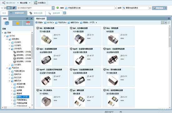Viewport: 172px width, 113px height.
Task: Click the cube icon beside 'bpc' title
Action: click(x=38, y=49)
